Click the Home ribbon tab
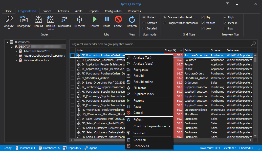 tap(8, 11)
